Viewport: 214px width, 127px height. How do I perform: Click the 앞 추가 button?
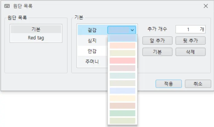coord(157,41)
